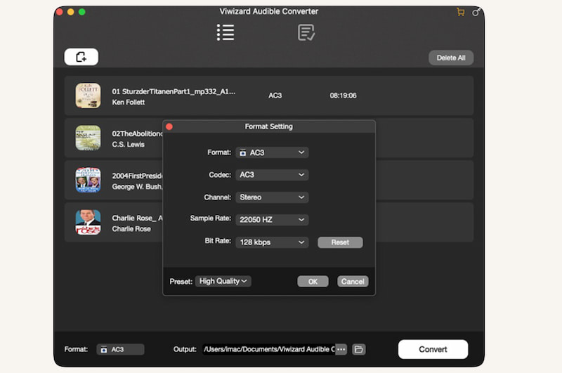Click the Delete All button
The width and height of the screenshot is (562, 373).
pos(451,58)
